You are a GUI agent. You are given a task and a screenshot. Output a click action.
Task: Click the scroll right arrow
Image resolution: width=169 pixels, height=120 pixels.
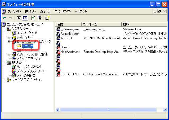pyautogui.click(x=165, y=110)
